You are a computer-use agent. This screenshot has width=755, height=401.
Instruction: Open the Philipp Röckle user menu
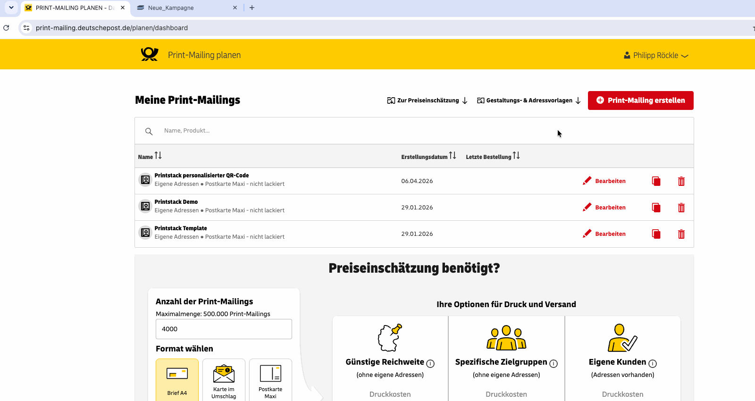coord(656,55)
